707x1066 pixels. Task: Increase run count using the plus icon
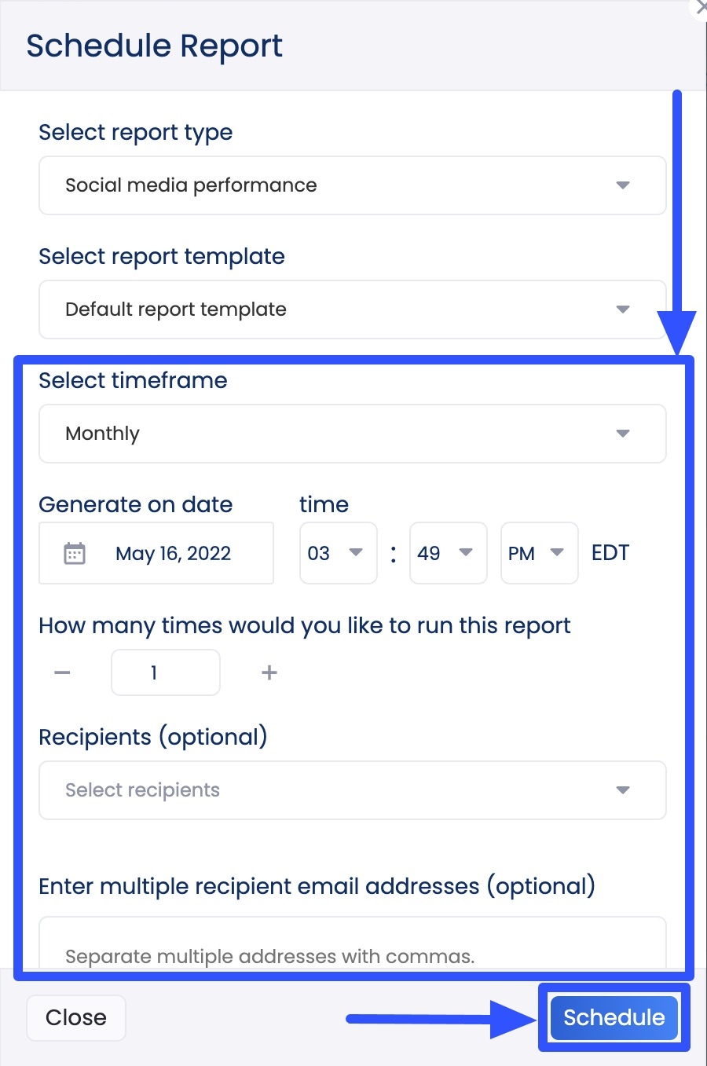click(268, 672)
